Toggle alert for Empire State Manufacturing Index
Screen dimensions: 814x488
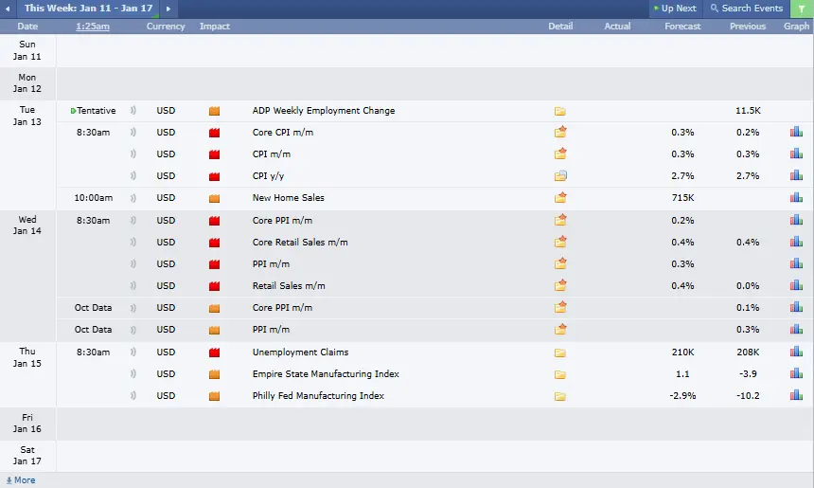tap(133, 374)
